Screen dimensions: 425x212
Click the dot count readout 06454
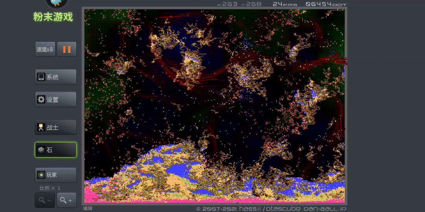(x=326, y=4)
